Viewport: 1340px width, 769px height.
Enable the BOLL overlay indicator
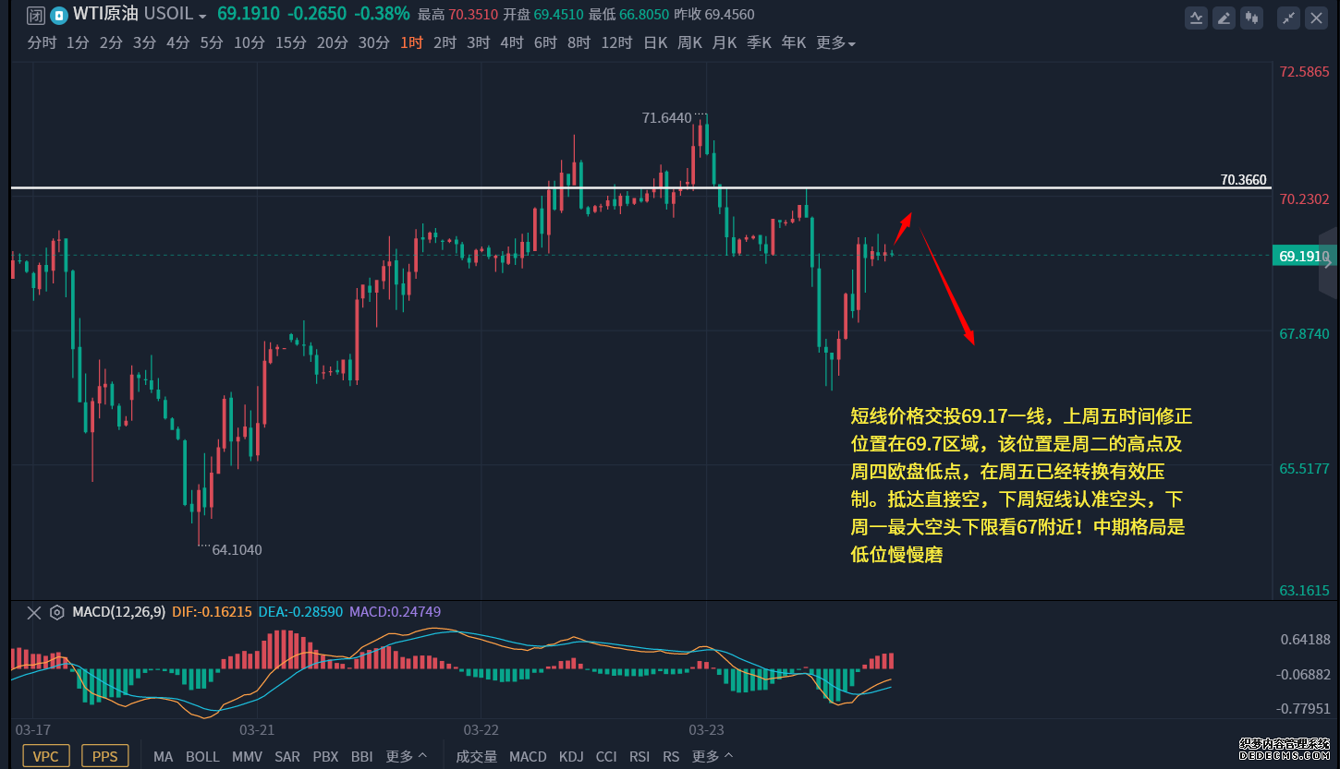coord(202,756)
